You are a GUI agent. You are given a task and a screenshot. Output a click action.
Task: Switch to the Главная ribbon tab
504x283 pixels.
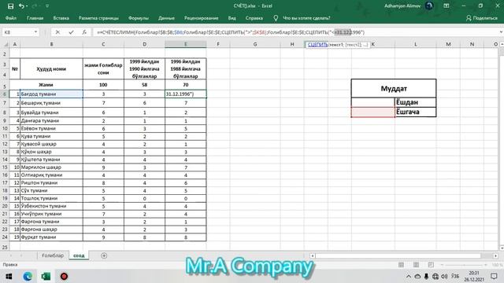pos(35,18)
